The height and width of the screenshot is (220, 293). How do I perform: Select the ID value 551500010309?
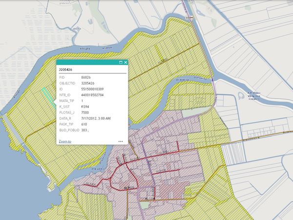[x=92, y=89]
